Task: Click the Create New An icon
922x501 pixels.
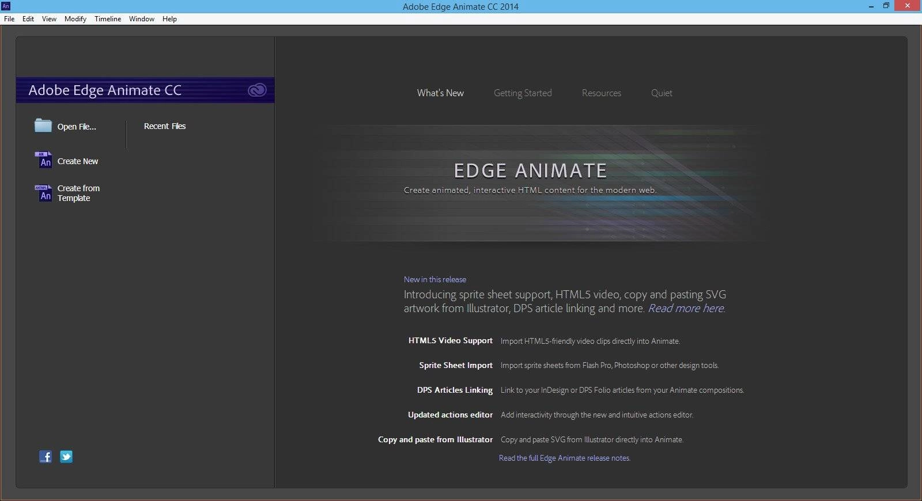Action: click(43, 160)
